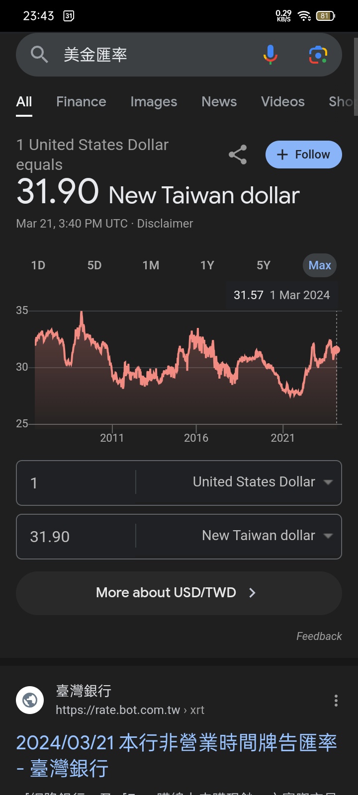
Task: Select the 1Y chart range
Action: click(207, 265)
